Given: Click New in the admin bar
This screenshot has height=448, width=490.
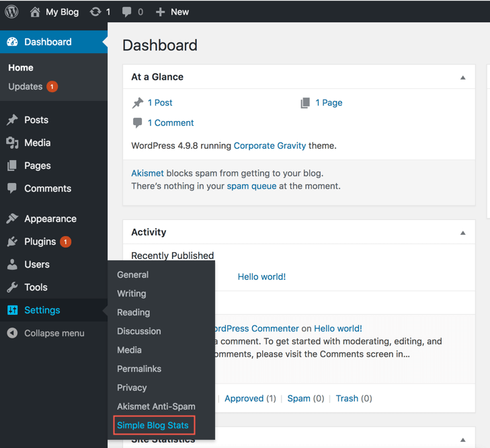Looking at the screenshot, I should tap(179, 12).
